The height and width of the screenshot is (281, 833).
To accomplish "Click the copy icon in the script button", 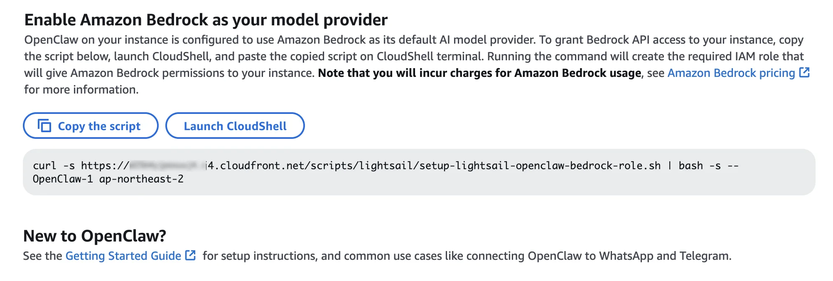I will coord(44,126).
